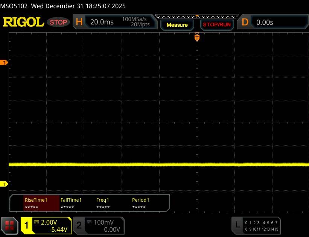Select the channel 1 ground reference marker
This screenshot has width=309, height=237.
(x=5, y=184)
